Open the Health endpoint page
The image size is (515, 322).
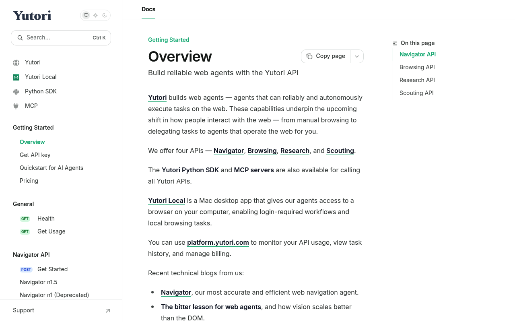46,219
